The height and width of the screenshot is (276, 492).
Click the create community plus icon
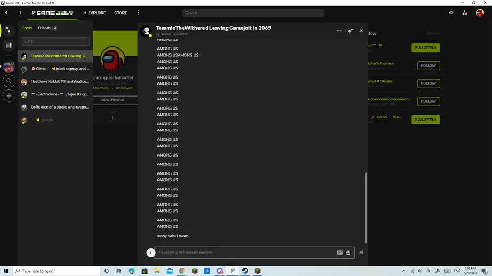pyautogui.click(x=9, y=96)
